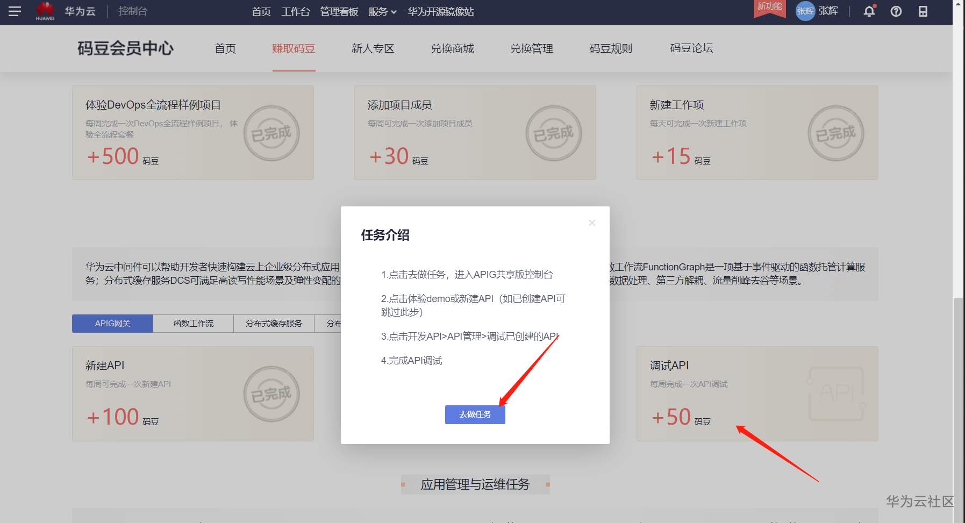Click 每天可完成一次新建工作项 description text
Screen dimensions: 965x523
[698, 123]
